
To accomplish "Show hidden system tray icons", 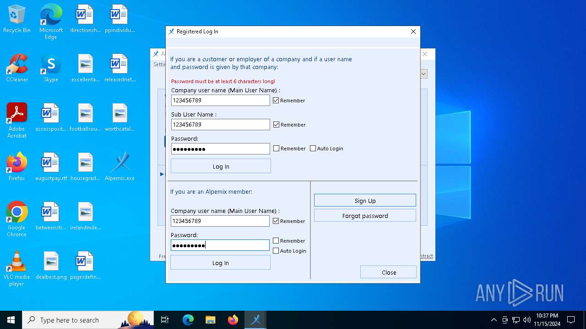I will coord(494,320).
